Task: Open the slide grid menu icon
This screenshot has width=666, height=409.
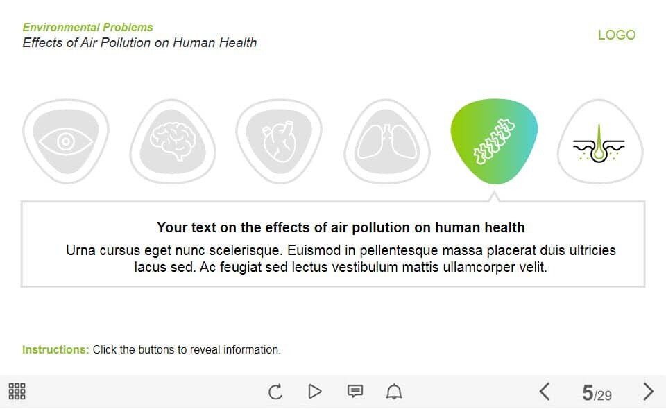Action: 17,391
